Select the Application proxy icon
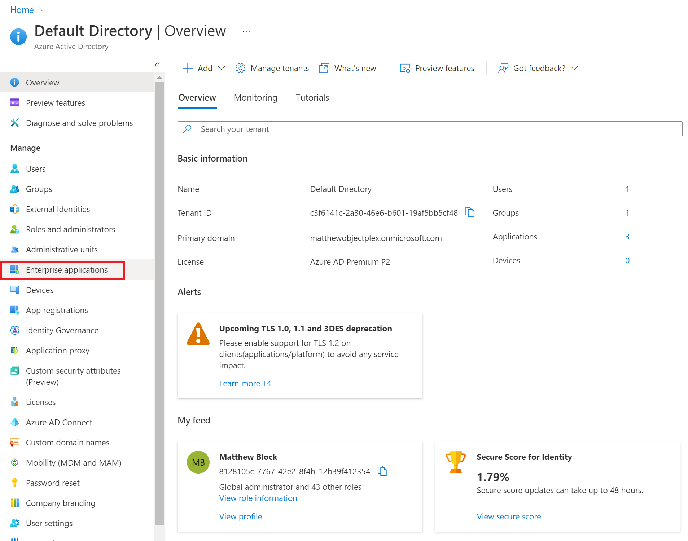Screen dimensions: 688x541 point(15,351)
